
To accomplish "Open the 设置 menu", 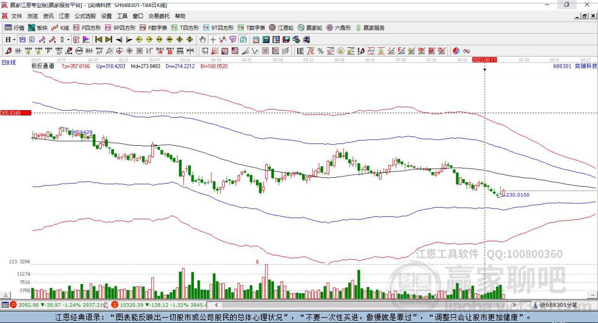I will click(106, 16).
